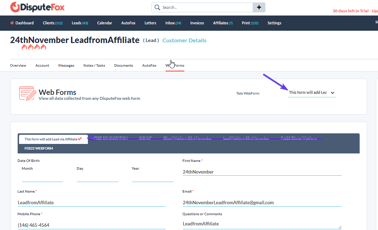Screen dimensions: 378x230
Task: Switch to the Account tab
Action: (x=42, y=66)
